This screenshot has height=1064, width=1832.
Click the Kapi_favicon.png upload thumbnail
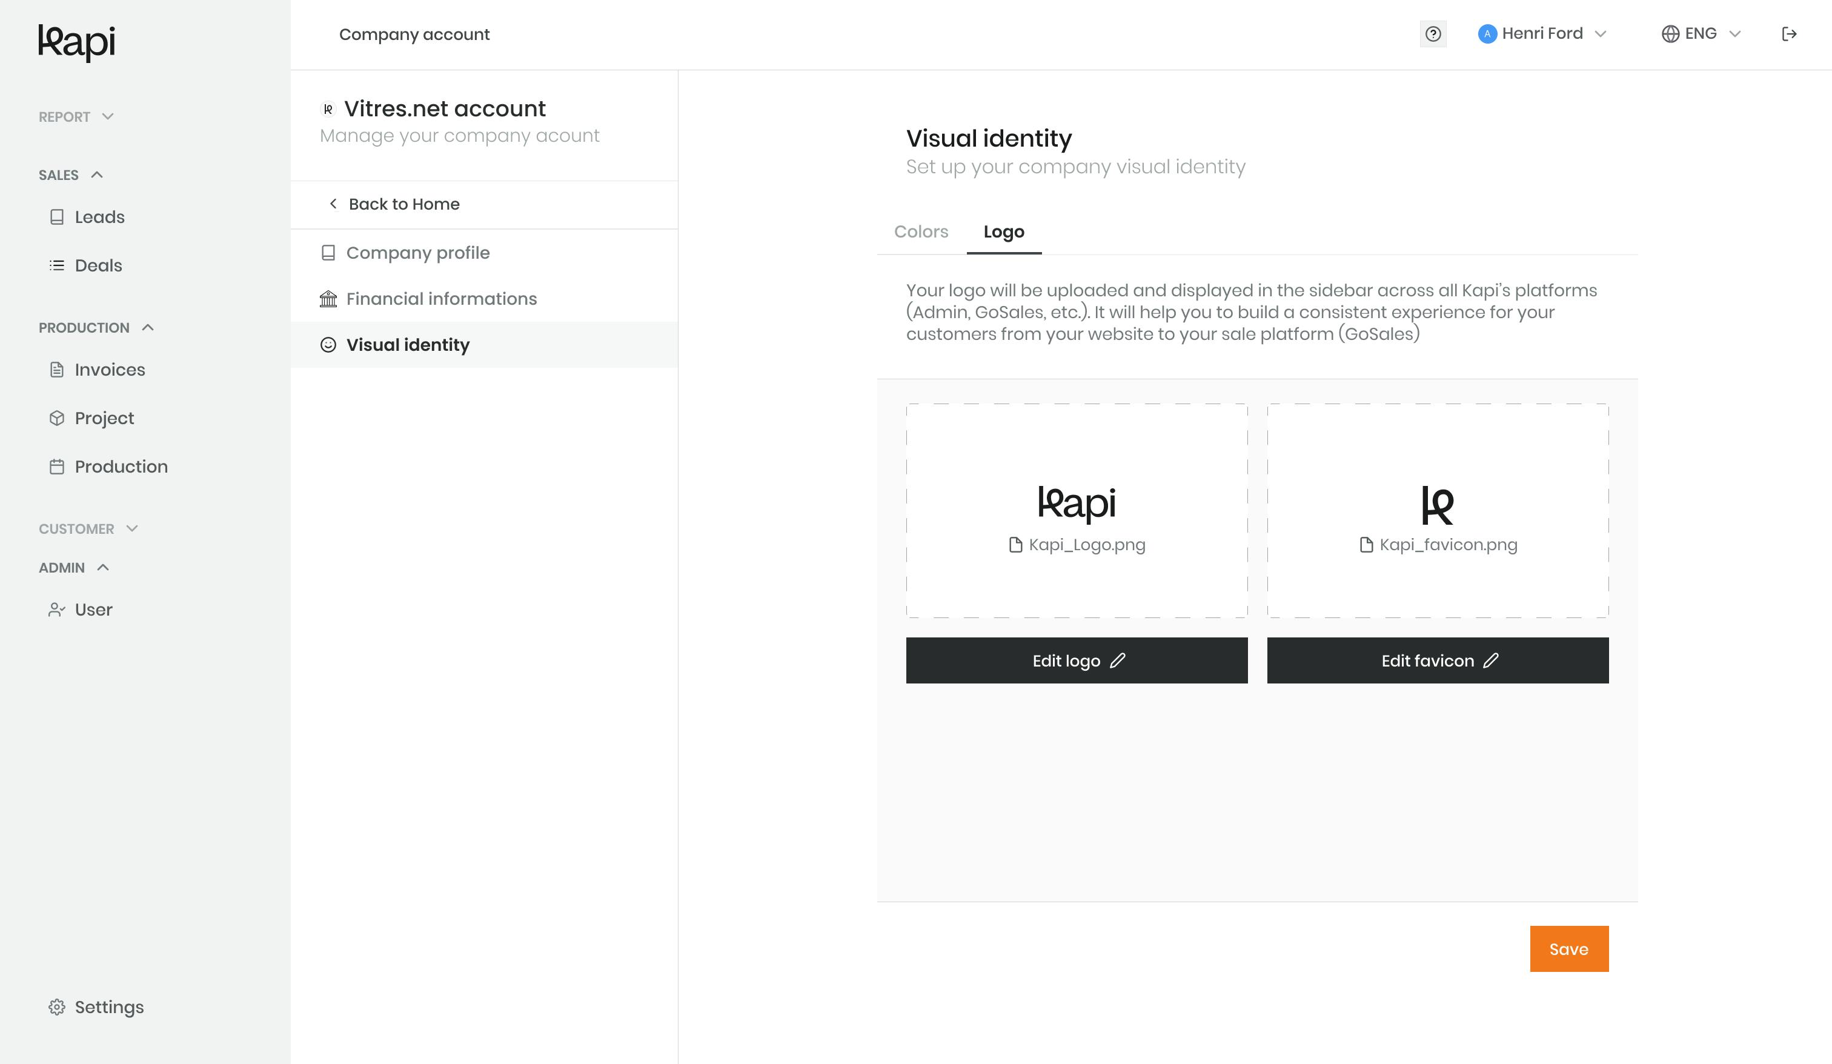(1437, 511)
